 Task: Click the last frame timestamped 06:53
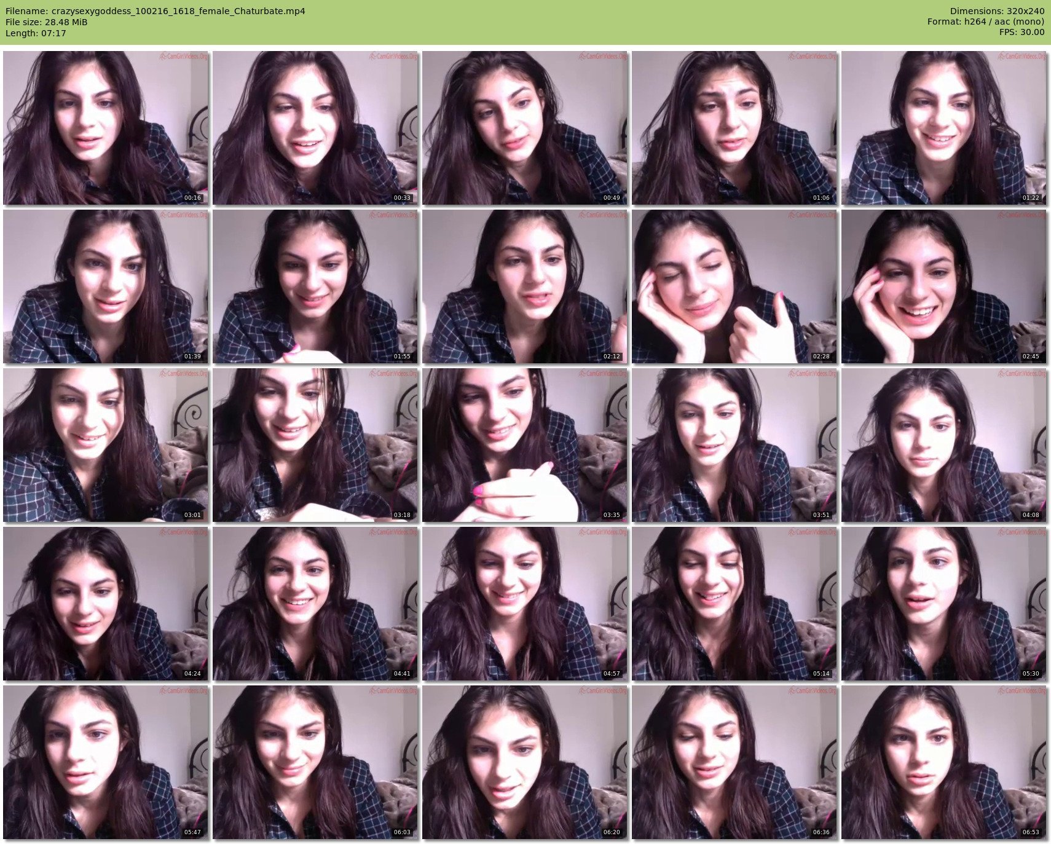tap(943, 762)
